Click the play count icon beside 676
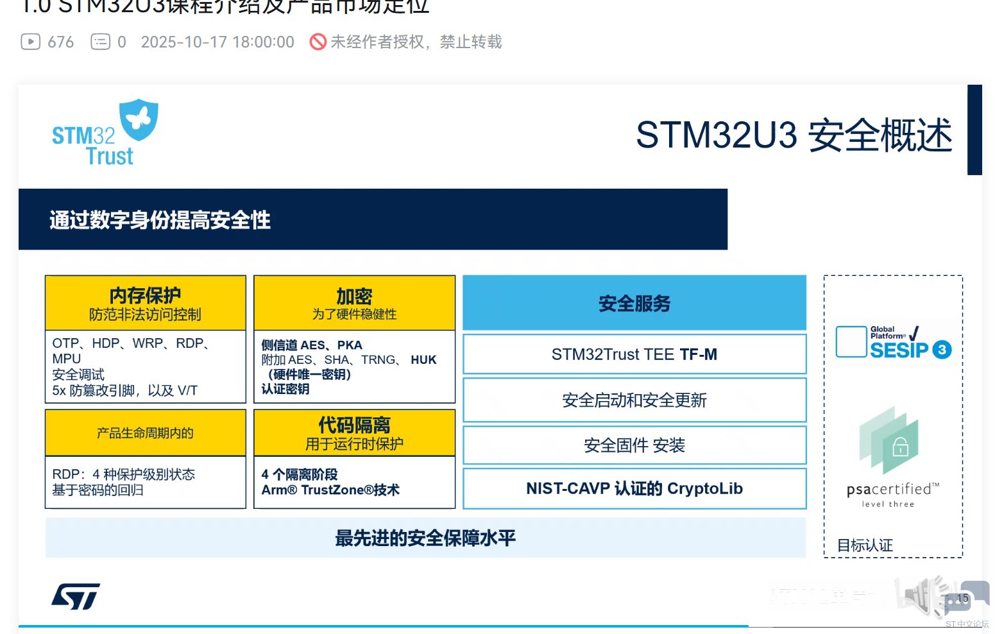 point(30,42)
